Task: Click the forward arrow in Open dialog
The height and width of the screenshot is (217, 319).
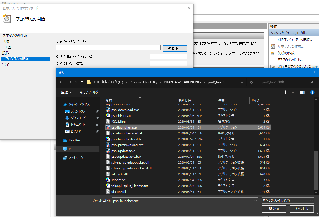Action: pyautogui.click(x=70, y=82)
